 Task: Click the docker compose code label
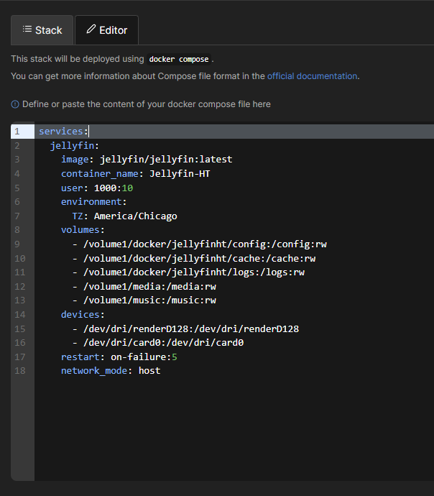click(x=179, y=59)
